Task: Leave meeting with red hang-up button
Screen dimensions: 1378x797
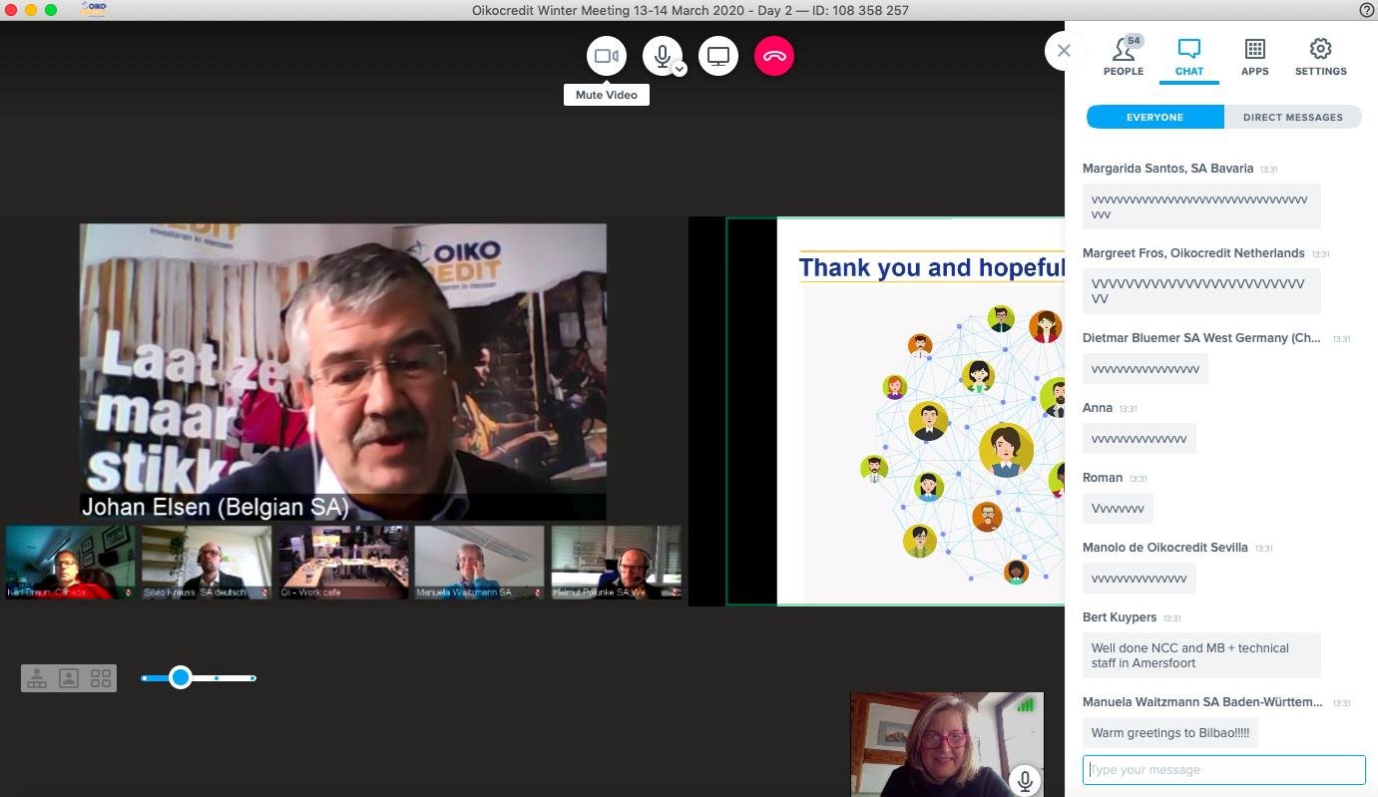Action: pos(774,56)
